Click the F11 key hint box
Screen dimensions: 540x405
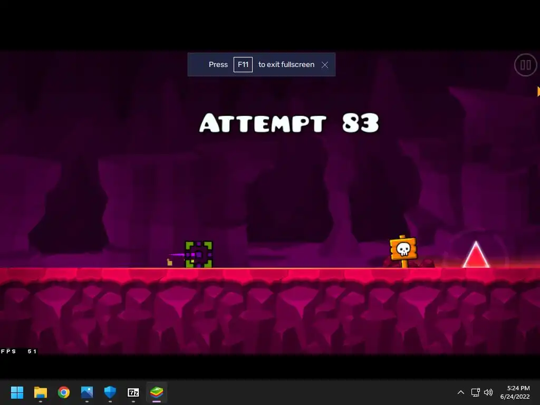coord(243,64)
